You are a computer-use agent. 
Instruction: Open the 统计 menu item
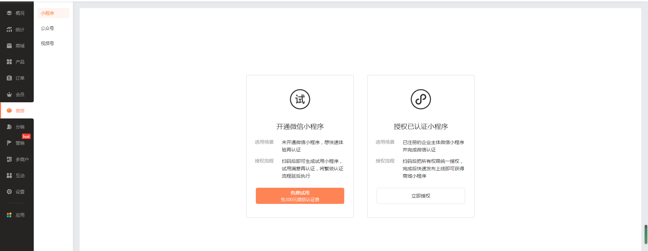click(x=20, y=30)
